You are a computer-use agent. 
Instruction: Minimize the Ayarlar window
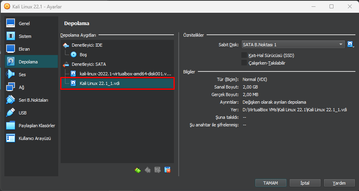point(314,6)
